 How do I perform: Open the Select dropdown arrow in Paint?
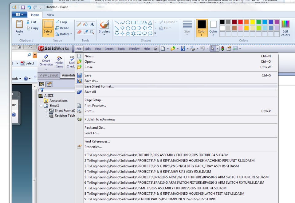(48, 35)
